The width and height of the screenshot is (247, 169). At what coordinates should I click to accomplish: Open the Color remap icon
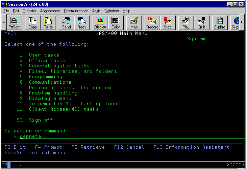coord(116,23)
